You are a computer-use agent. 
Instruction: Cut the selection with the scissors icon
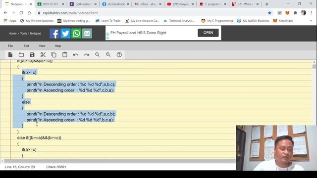point(43,55)
